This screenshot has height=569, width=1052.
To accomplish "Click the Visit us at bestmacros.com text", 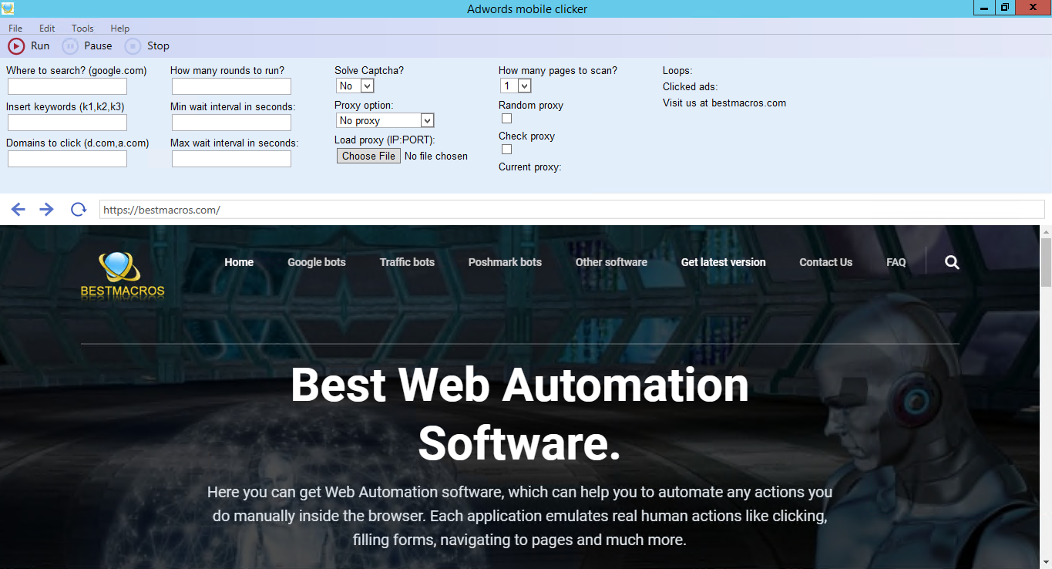I will tap(724, 103).
